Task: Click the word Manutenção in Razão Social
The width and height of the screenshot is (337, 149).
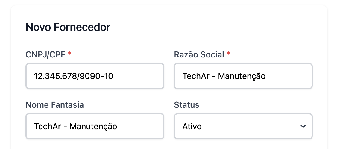Action: (x=242, y=76)
